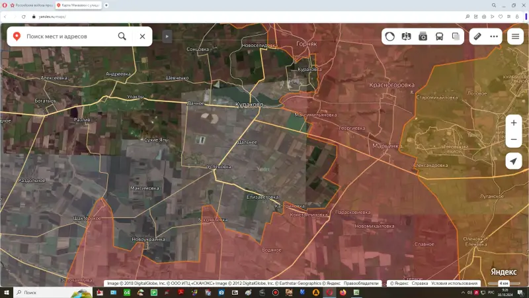Open the Справка help link
Screen dimensions: 529x298
click(419, 283)
